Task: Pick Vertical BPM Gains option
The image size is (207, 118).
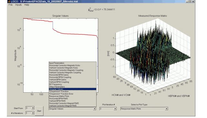Action: (x=72, y=80)
